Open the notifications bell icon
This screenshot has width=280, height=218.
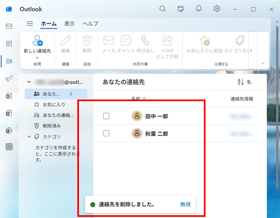[x=199, y=8]
